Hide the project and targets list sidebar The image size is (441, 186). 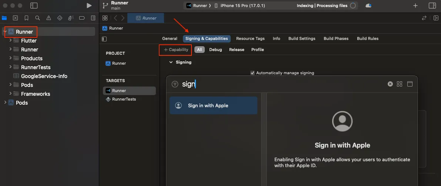coord(104,39)
